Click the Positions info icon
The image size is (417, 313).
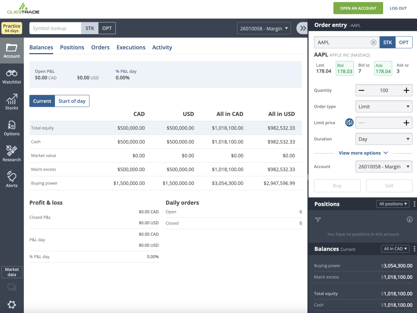click(410, 220)
